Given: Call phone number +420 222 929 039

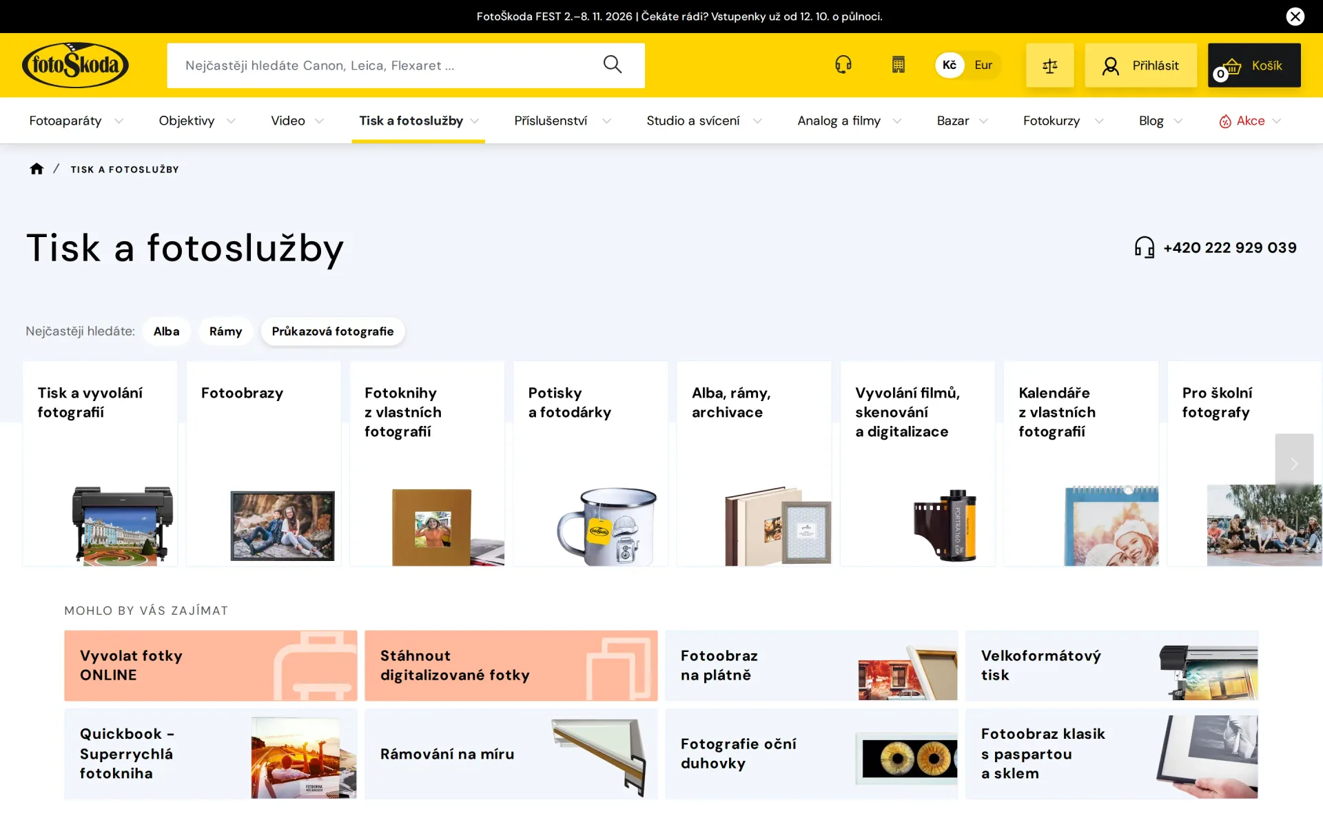Looking at the screenshot, I should (x=1229, y=247).
